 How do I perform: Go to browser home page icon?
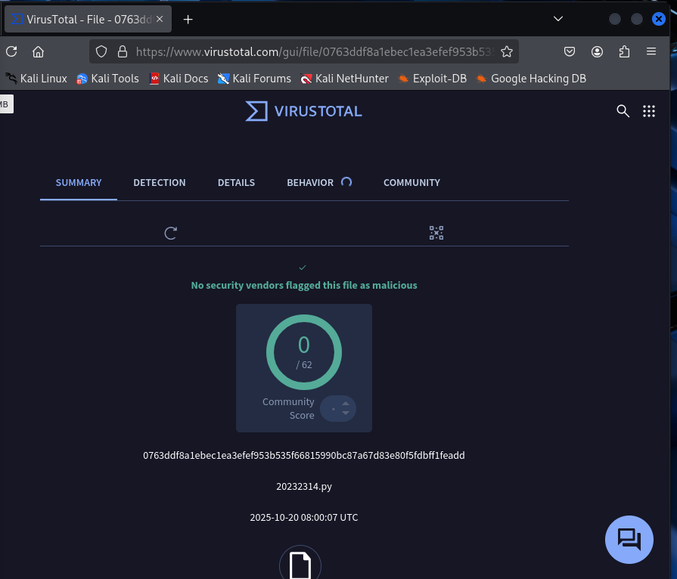pyautogui.click(x=38, y=51)
